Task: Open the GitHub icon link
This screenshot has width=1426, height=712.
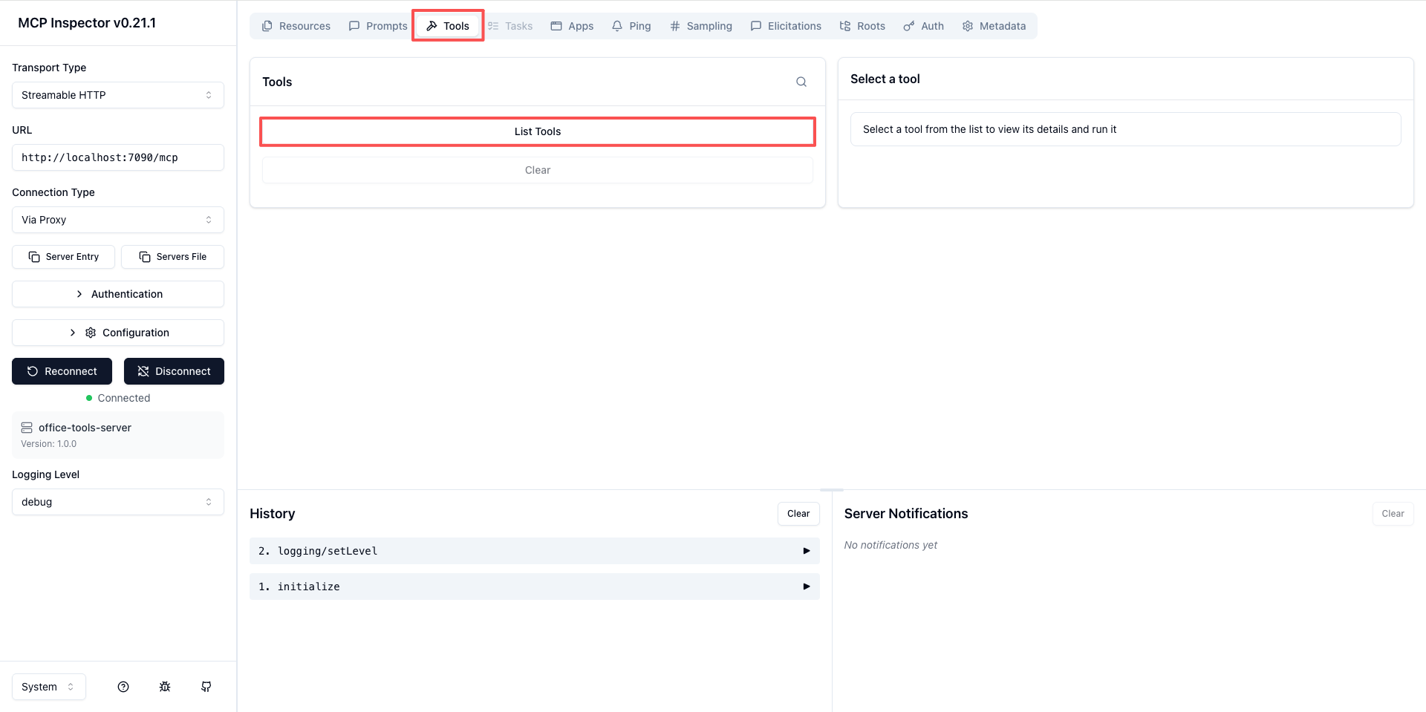Action: pos(206,687)
